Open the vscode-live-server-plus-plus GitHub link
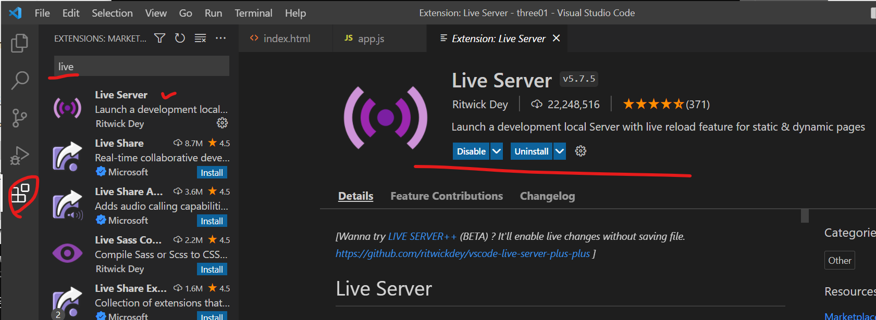Viewport: 876px width, 320px height. (463, 253)
